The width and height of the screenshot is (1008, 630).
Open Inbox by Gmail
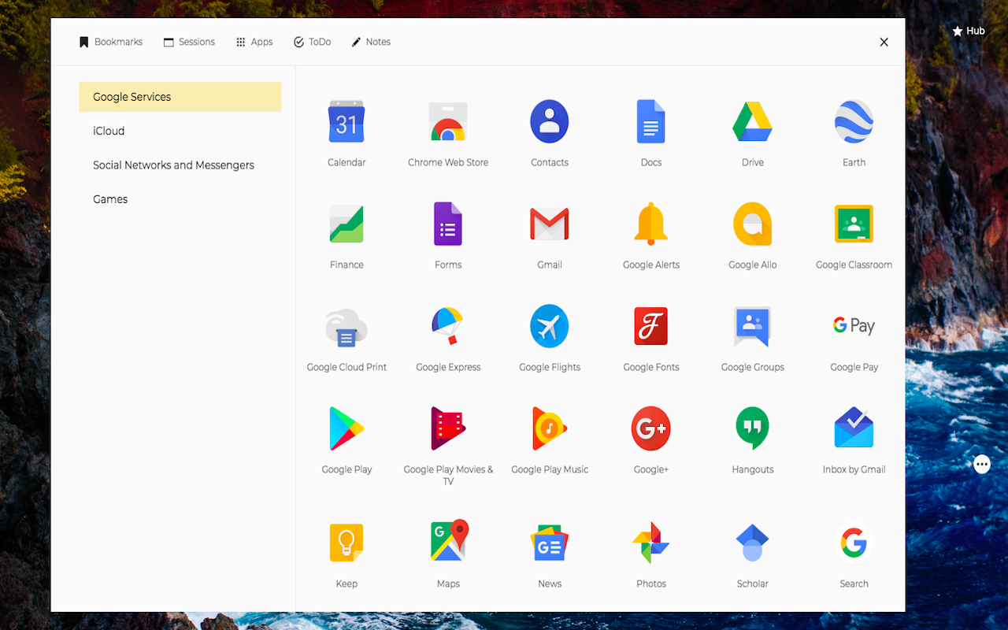854,429
